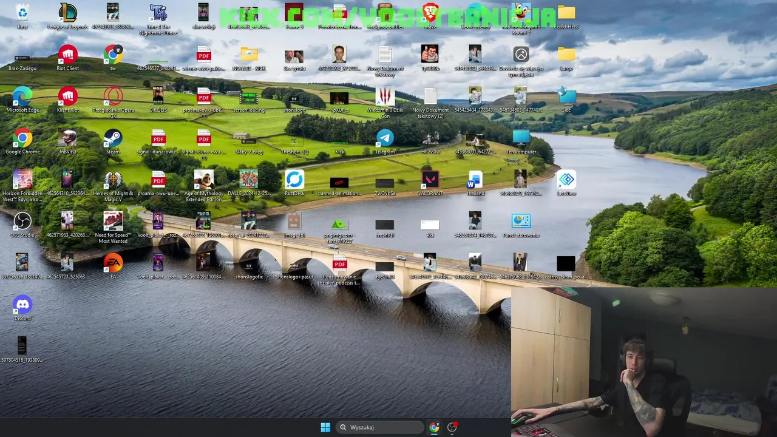Open the Windows Start menu
This screenshot has width=777, height=437.
(x=325, y=427)
